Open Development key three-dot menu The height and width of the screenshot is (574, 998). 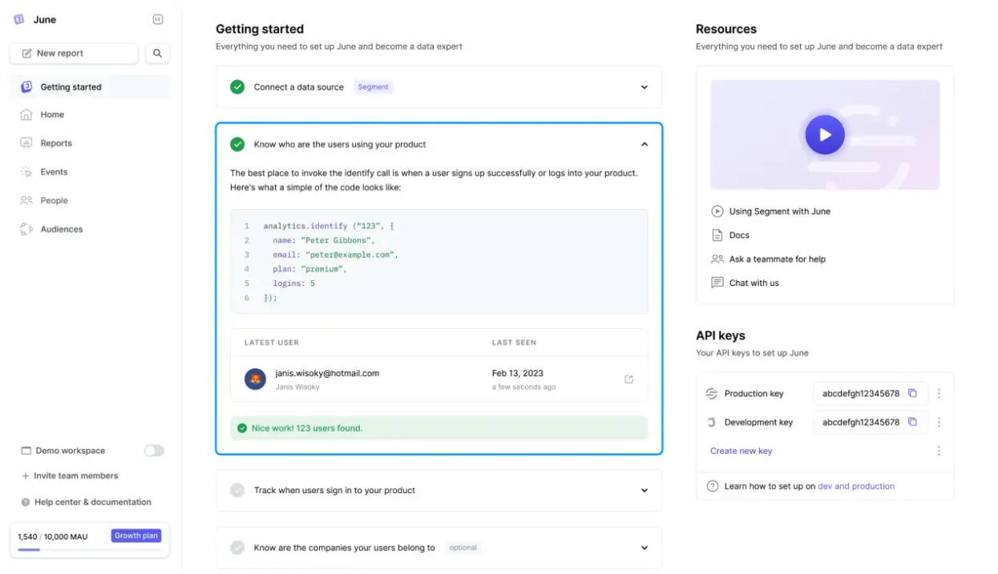(x=939, y=423)
